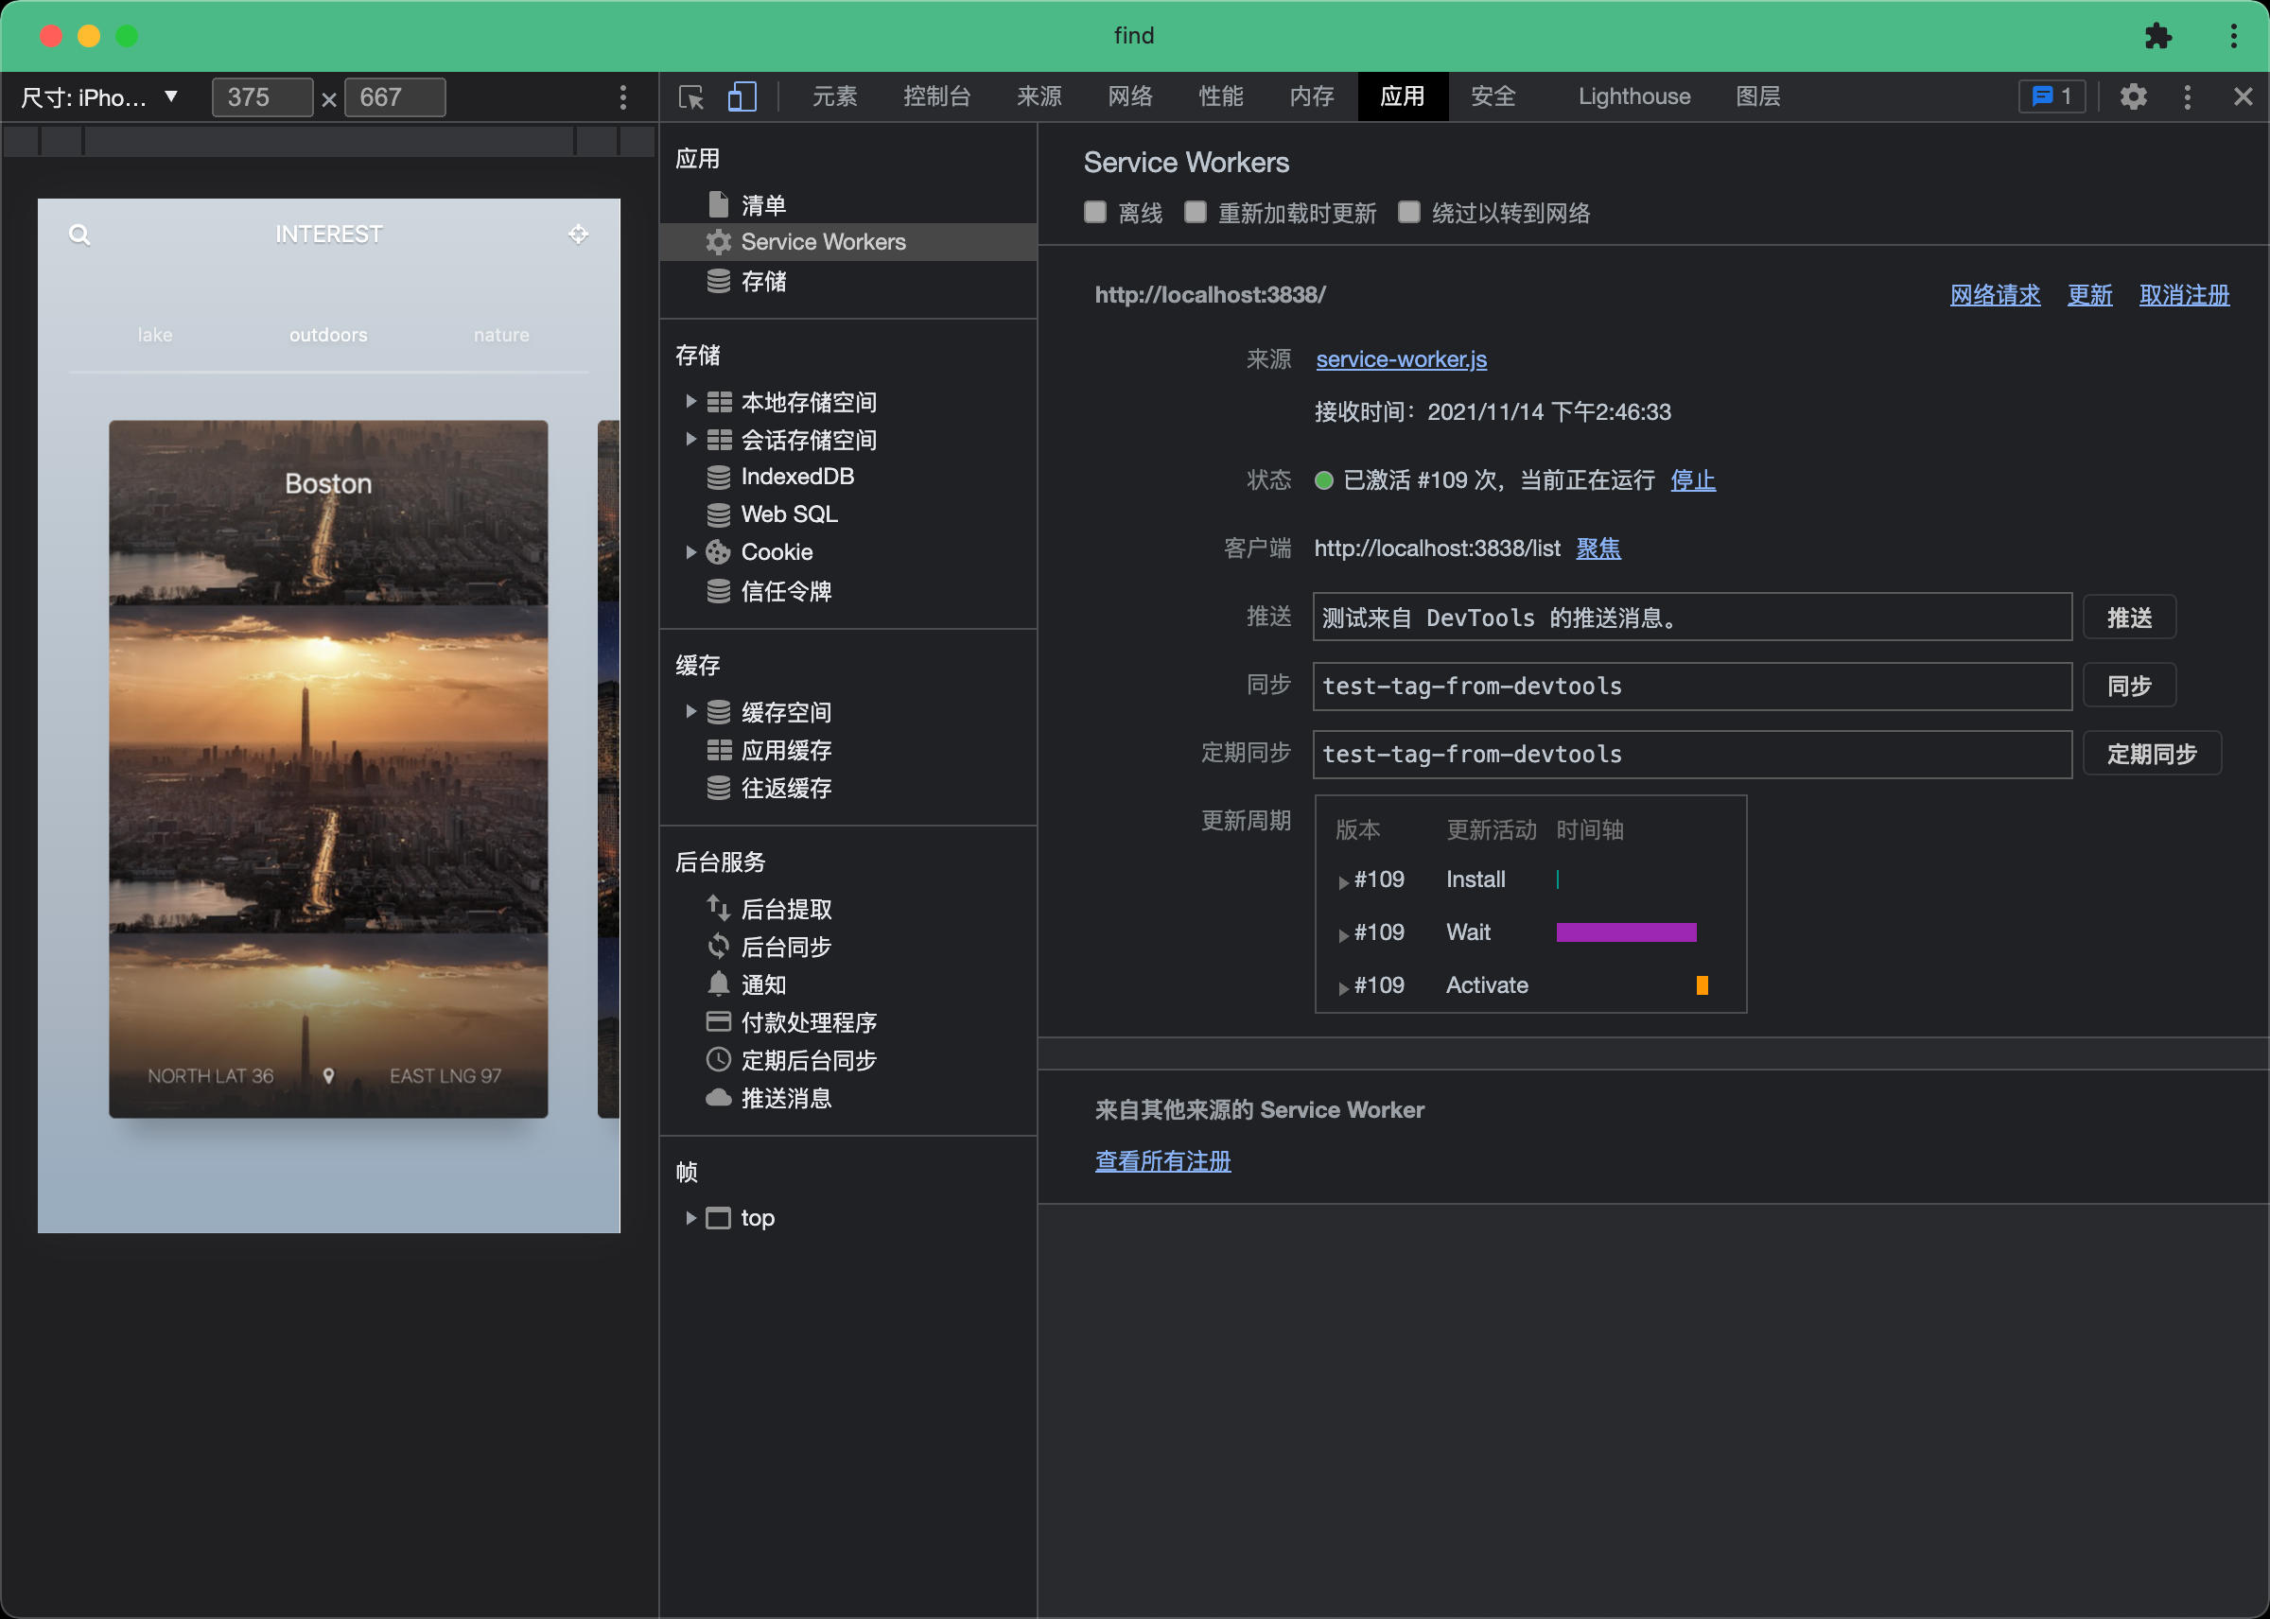Enable the 离线 checkbox
2270x1619 pixels.
coord(1094,211)
